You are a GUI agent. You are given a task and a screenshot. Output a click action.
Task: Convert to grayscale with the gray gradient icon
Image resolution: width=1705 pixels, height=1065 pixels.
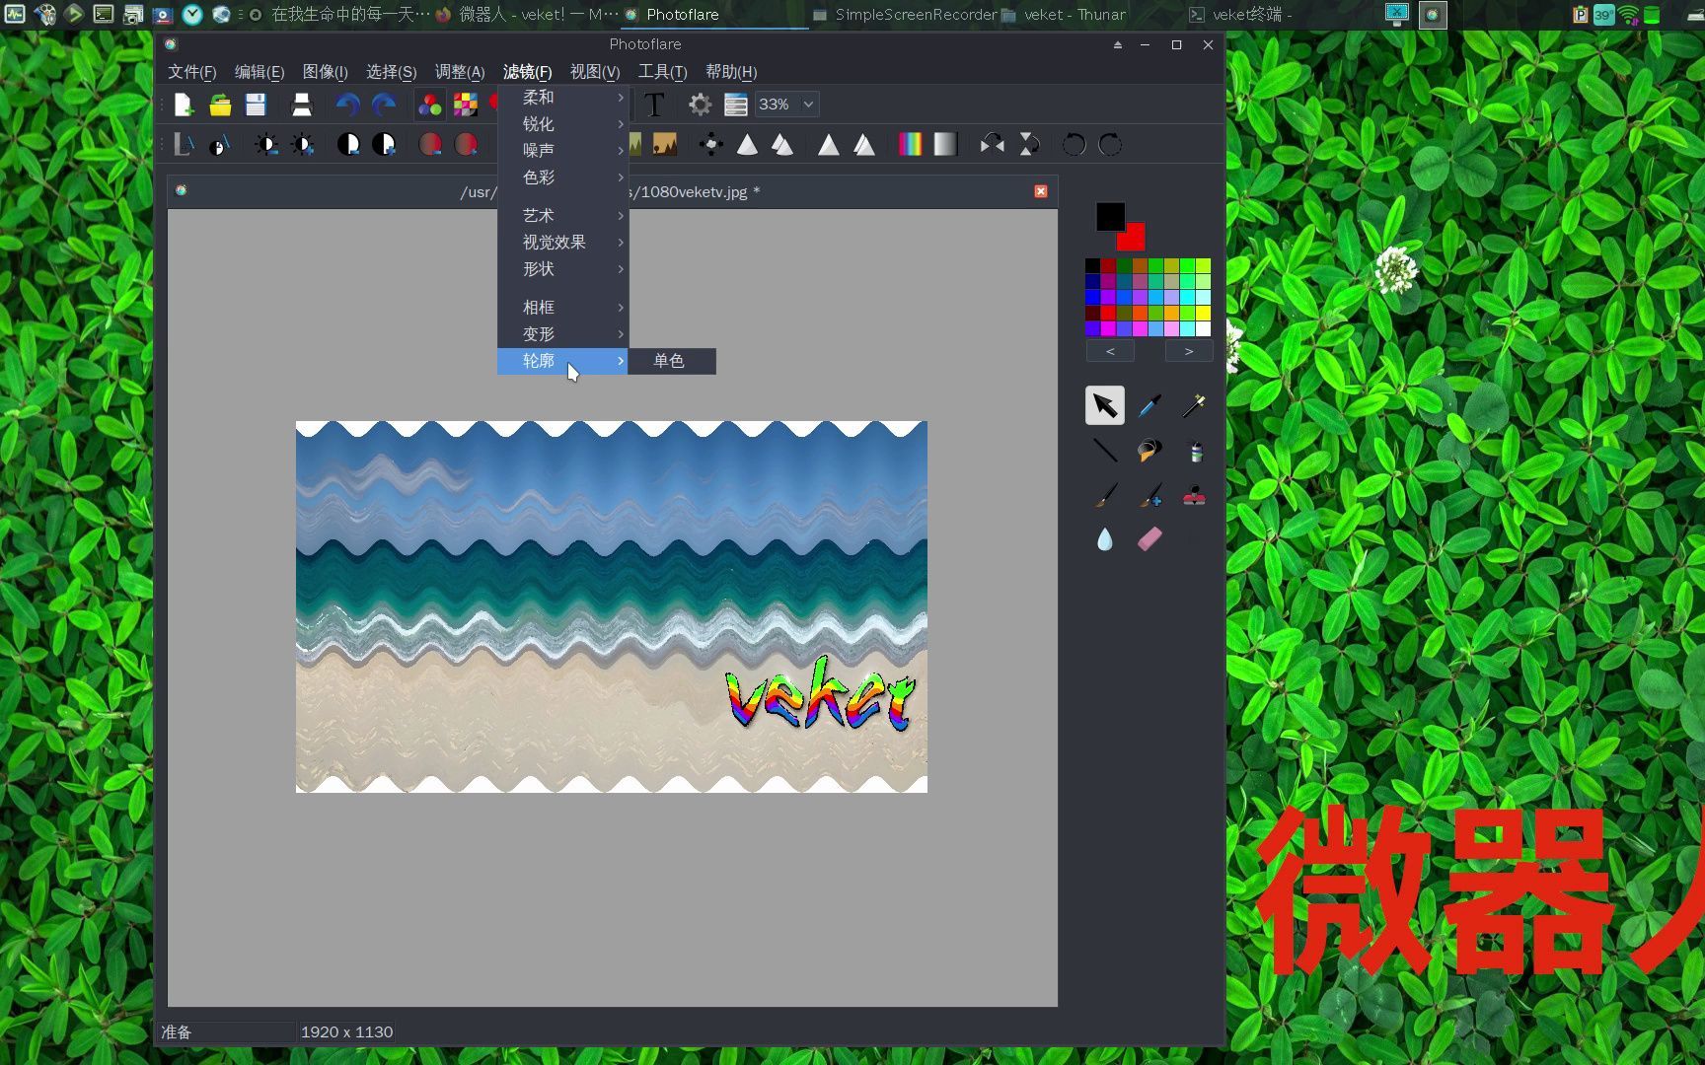tap(945, 145)
